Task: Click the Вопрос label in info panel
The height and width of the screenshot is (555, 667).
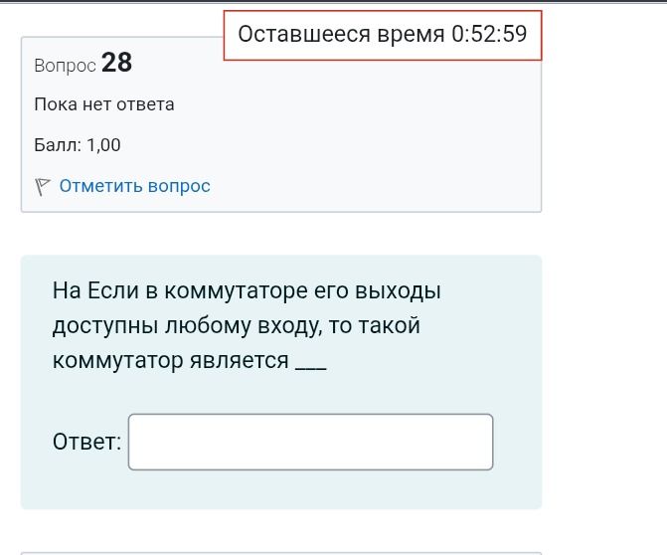Action: [x=65, y=66]
